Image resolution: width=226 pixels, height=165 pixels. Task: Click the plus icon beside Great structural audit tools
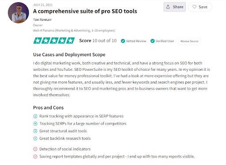coord(35,131)
